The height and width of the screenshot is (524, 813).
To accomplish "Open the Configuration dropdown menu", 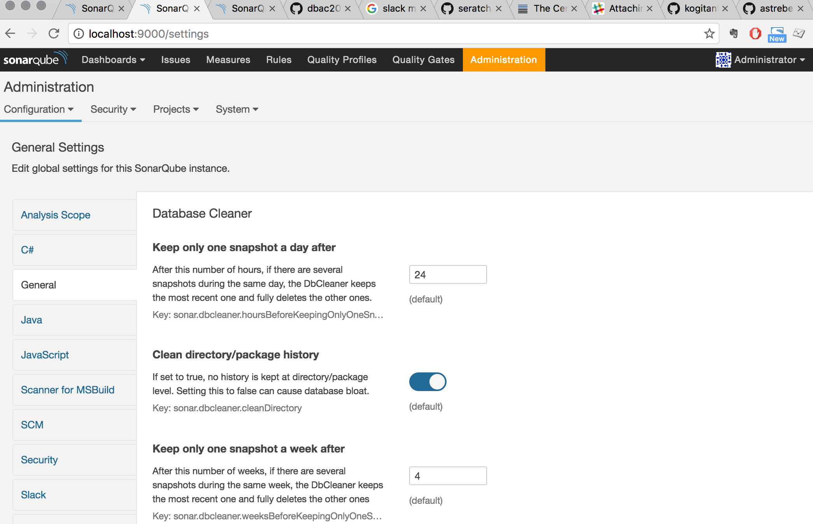I will (39, 109).
